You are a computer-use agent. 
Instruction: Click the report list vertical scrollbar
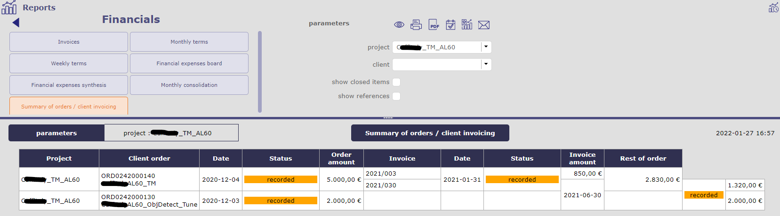click(260, 72)
